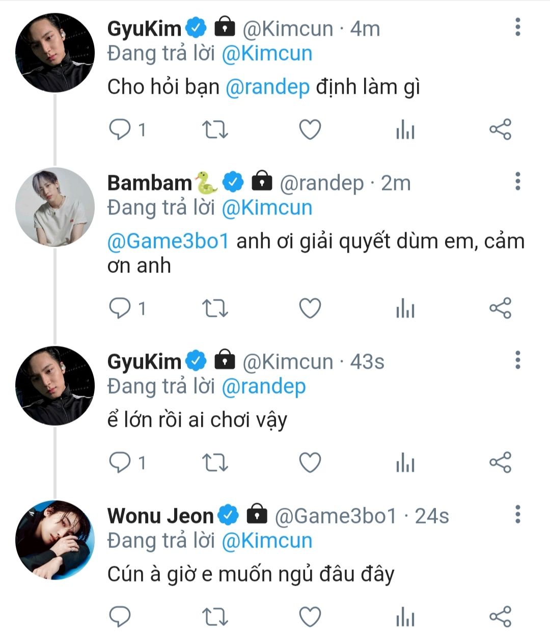
Task: View analytics for Wonu Jeon's tweet
Action: pos(405,617)
